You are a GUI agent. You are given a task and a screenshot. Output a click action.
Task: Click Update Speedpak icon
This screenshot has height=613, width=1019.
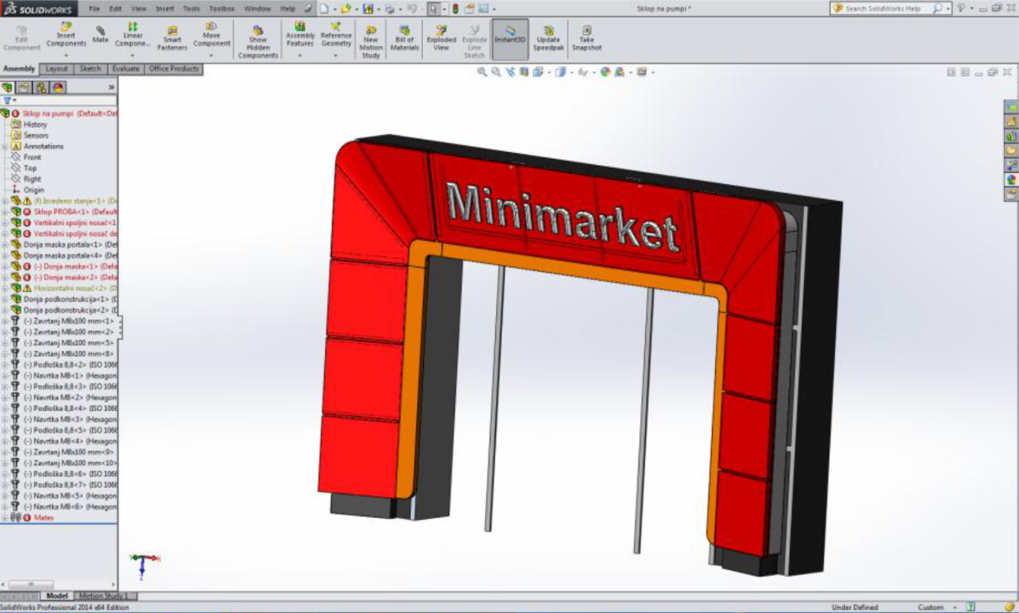[548, 37]
